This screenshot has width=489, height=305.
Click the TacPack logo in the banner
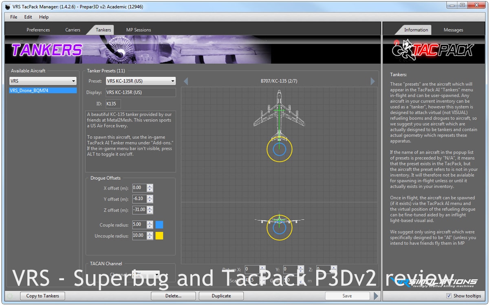432,50
